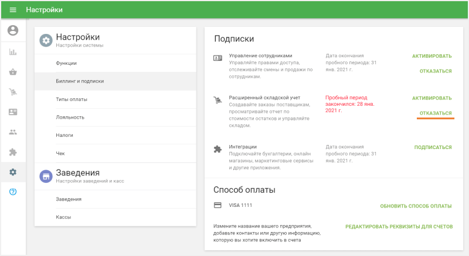Screen dimensions: 469x256
Task: Click the credit card icon near VISA 1111
Action: tap(217, 205)
